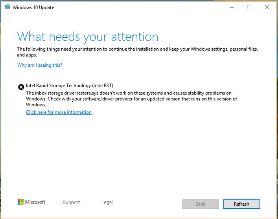
Task: Minimize the Windows 10 Update window
Action: (232, 7)
